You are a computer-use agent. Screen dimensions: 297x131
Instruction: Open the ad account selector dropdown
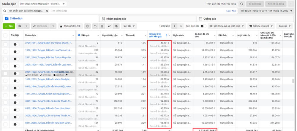point(43,4)
